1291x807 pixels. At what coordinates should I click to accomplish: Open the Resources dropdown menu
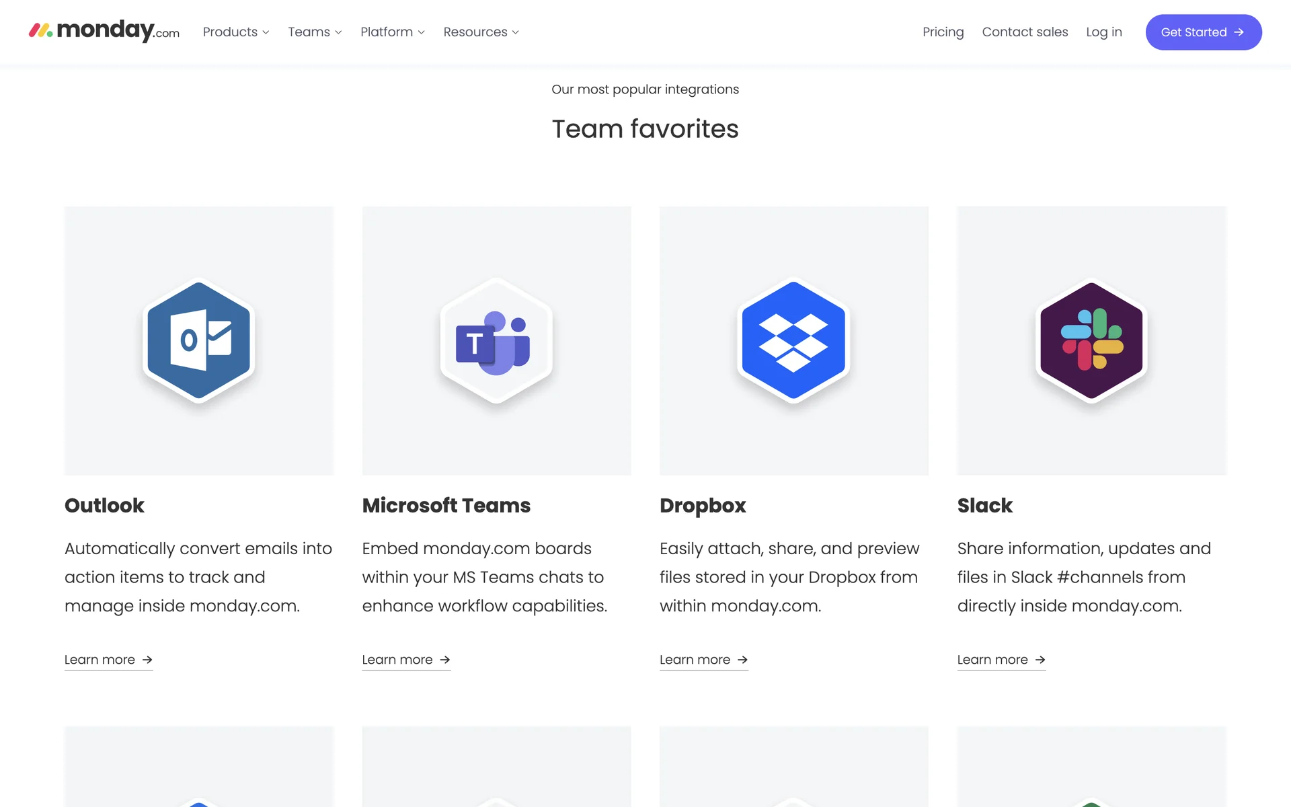click(x=481, y=32)
